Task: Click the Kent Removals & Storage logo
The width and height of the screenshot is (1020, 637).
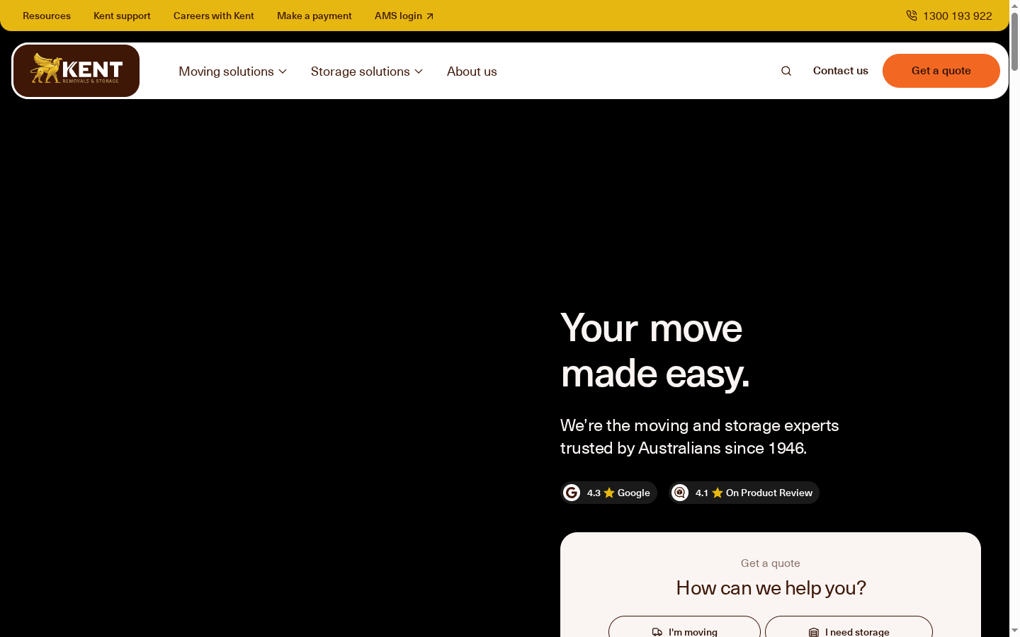Action: 76,71
